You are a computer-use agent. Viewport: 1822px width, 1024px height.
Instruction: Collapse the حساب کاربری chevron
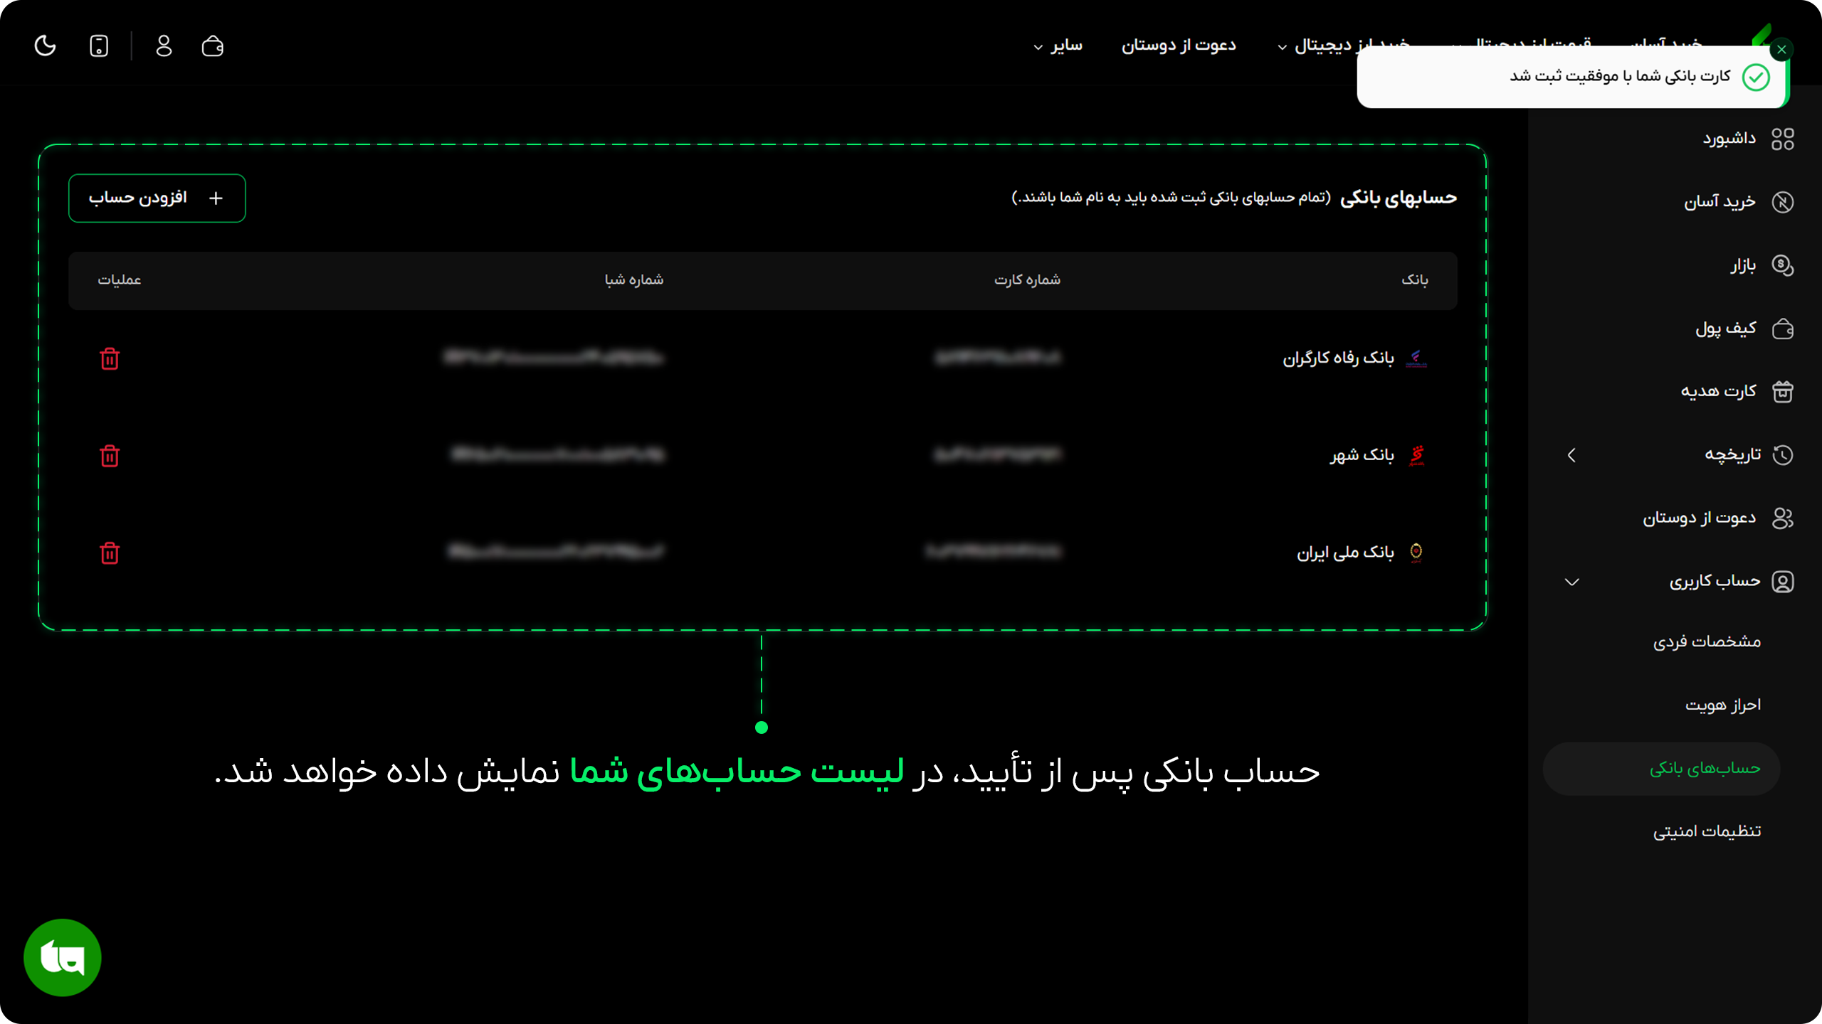click(x=1571, y=582)
